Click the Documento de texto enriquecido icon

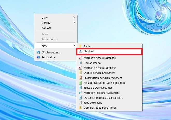coord(80,98)
